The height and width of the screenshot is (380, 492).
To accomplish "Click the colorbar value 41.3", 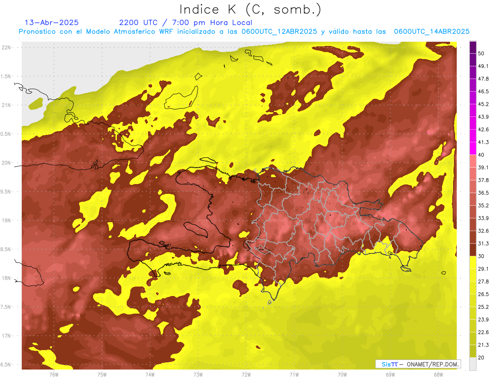I will coord(483,142).
